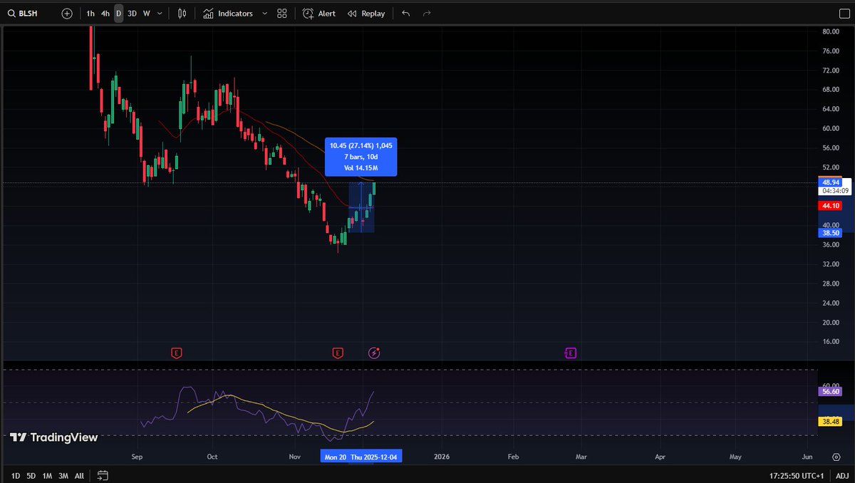Click the undo arrow

click(x=406, y=14)
